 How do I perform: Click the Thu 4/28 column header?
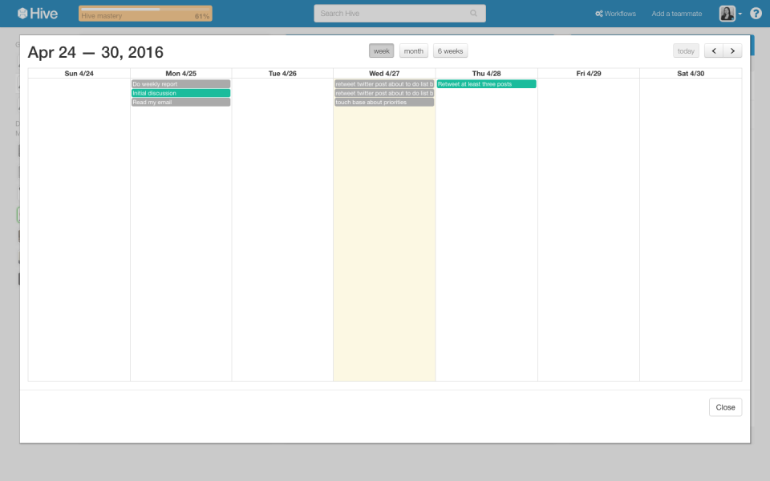[x=486, y=73]
